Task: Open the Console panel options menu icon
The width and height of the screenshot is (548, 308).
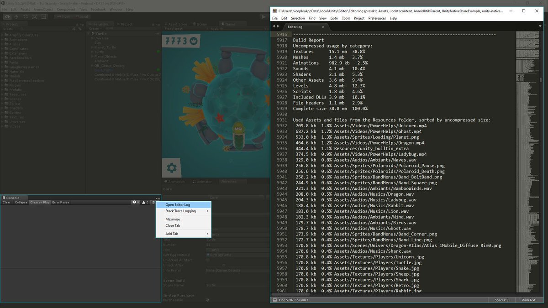Action: (x=158, y=198)
